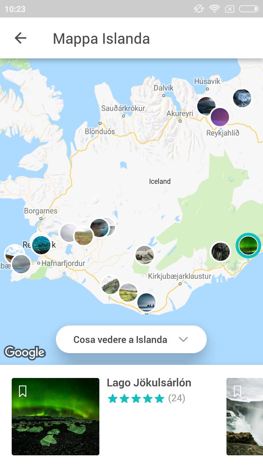
Task: Bookmark the Lago Jökulsárlón card
Action: click(x=23, y=391)
